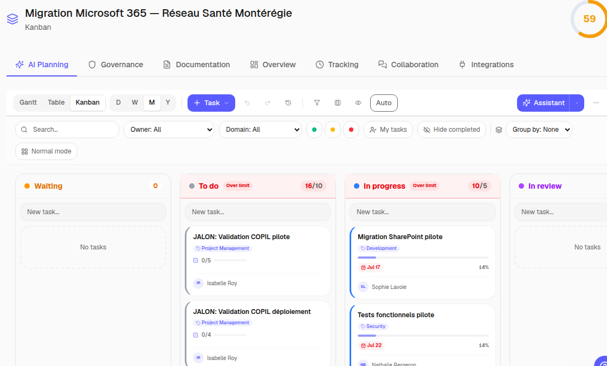The image size is (607, 366).
Task: Open the Migration SharePoint pilote card
Action: tap(423, 262)
